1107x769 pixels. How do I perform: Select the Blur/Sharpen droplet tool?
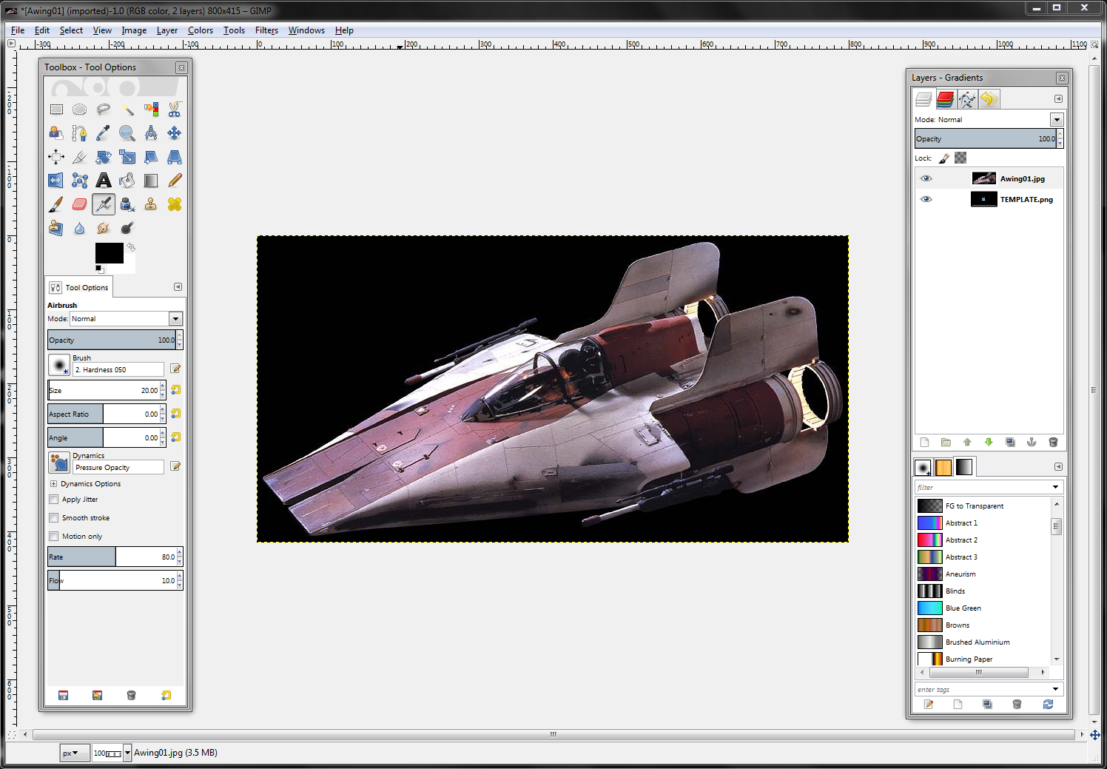pyautogui.click(x=80, y=228)
